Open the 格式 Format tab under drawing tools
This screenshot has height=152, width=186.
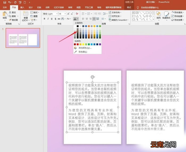(x=129, y=7)
